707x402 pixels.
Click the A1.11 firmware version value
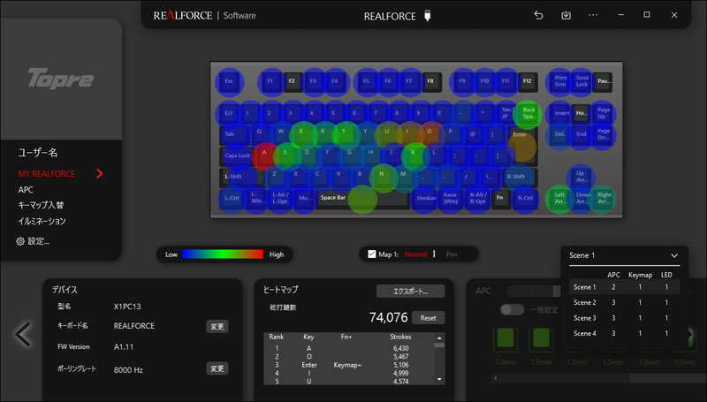coord(123,347)
